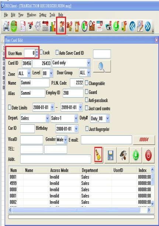This screenshot has height=226, width=159.
Task: Click the red power exit button
Action: coord(148,155)
